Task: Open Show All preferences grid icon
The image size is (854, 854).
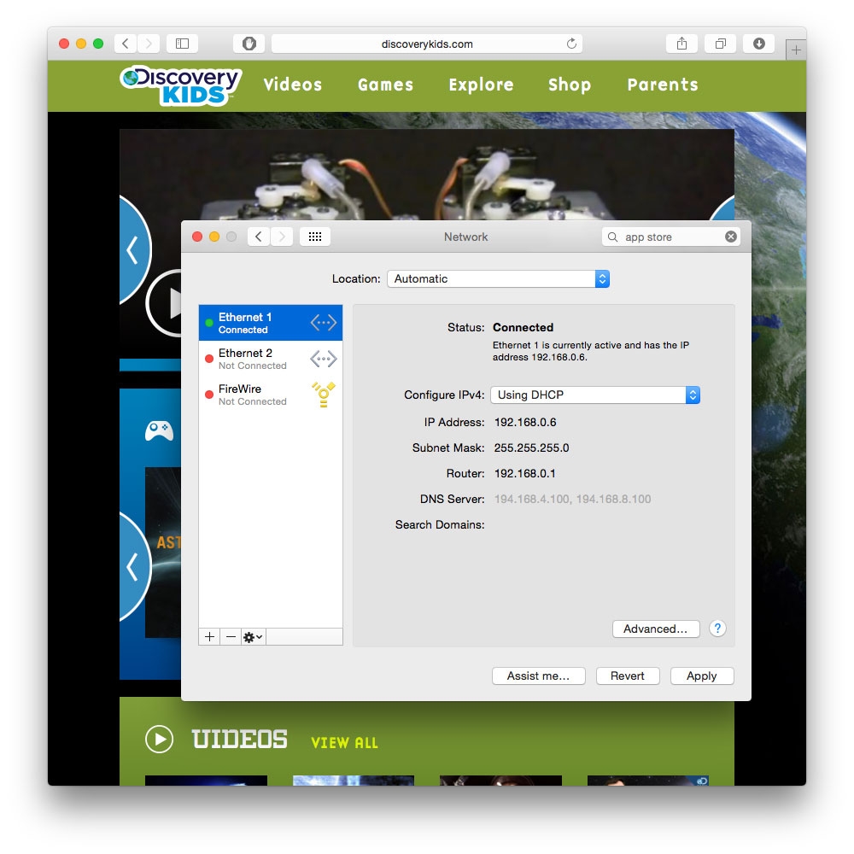Action: tap(315, 237)
